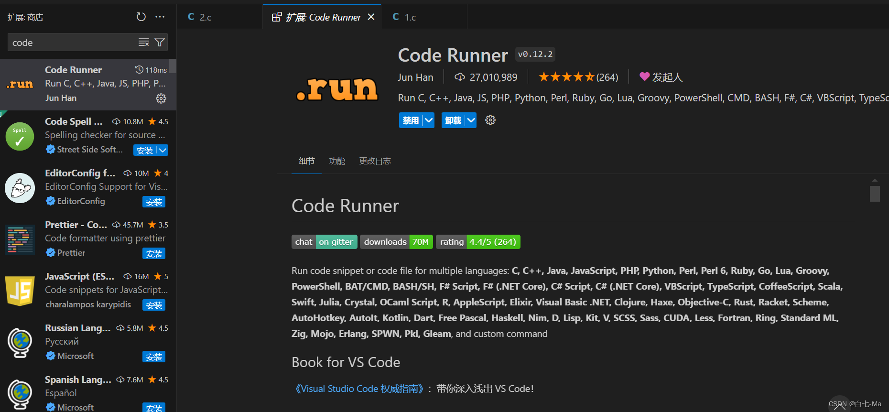Select the Code Runner list entry title
889x412 pixels.
coord(73,70)
